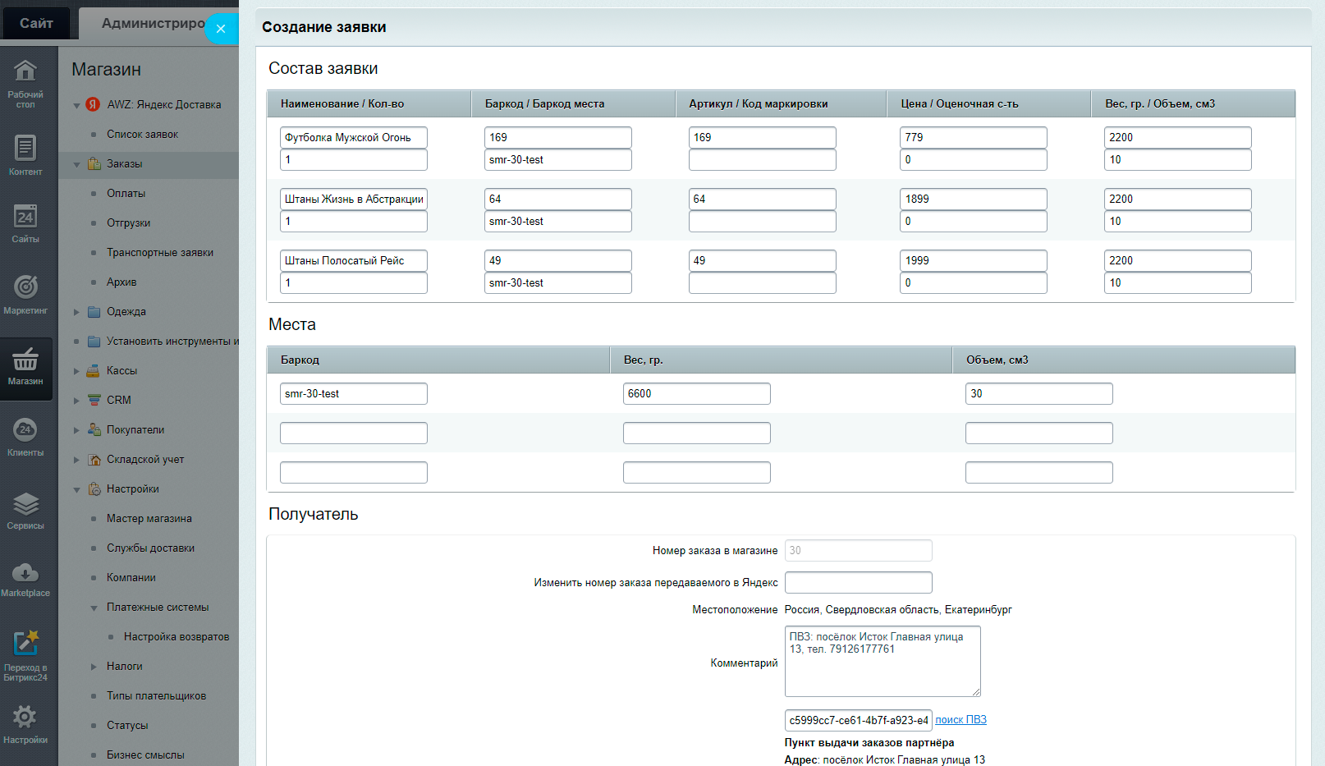
Task: Open Архив menu item
Action: coord(121,282)
